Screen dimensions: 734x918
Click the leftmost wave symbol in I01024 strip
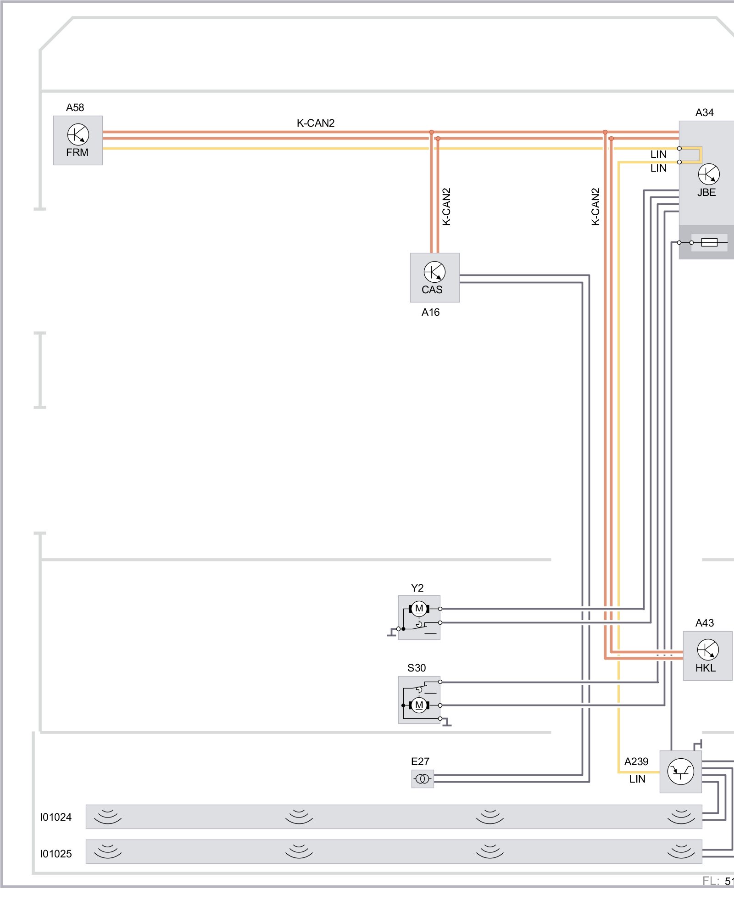tap(107, 817)
